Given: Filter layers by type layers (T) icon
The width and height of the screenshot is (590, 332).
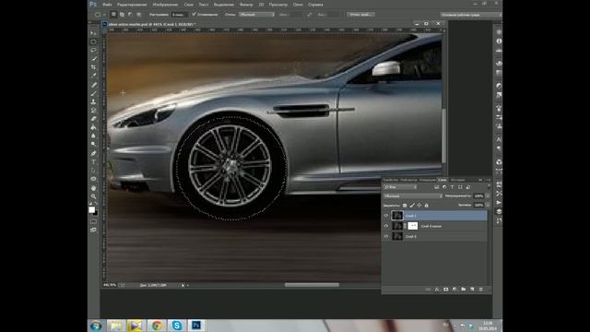Looking at the screenshot, I should tap(452, 187).
